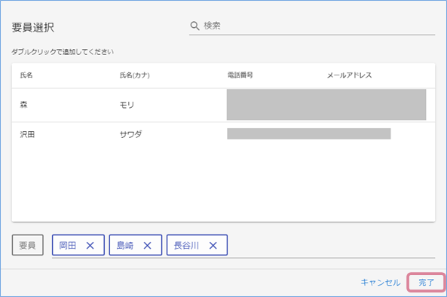Click the 完了 button
This screenshot has width=447, height=297.
pos(426,283)
